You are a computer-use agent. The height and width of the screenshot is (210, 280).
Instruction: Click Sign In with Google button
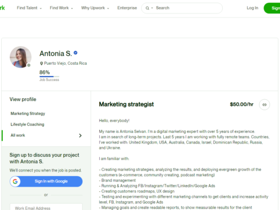pos(46,181)
